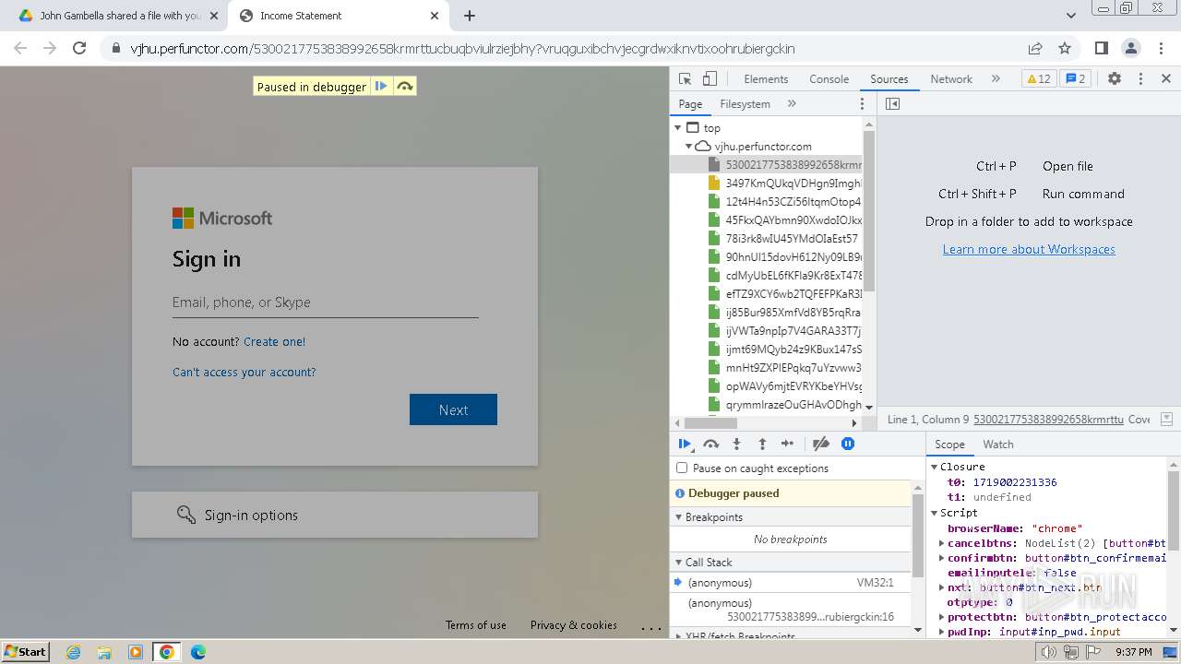1181x664 pixels.
Task: Open Microsoft Edge from taskbar
Action: tap(197, 652)
